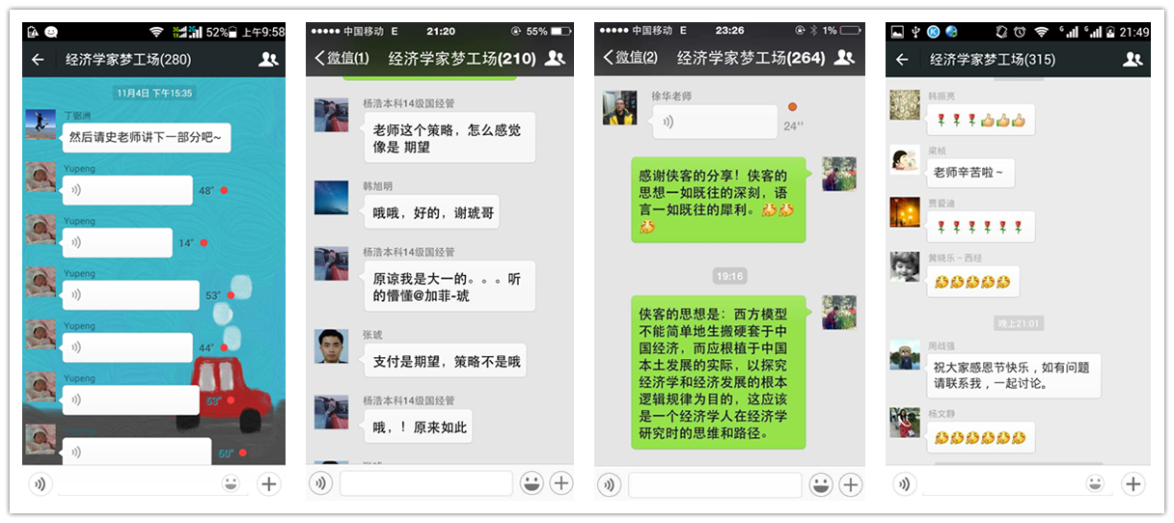The width and height of the screenshot is (1174, 523).
Task: Tap back arrow in the 315-member chat
Action: pos(902,60)
